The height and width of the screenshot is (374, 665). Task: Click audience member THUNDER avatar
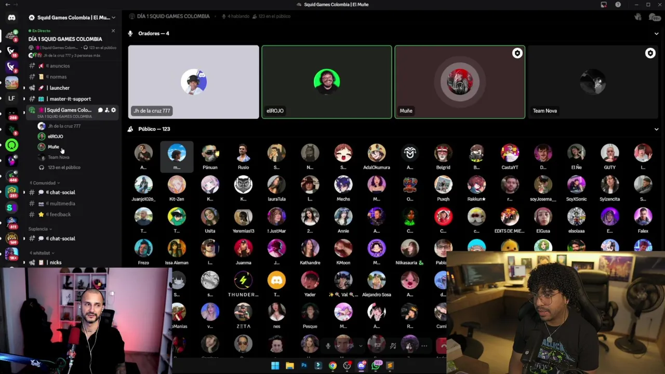click(x=243, y=280)
